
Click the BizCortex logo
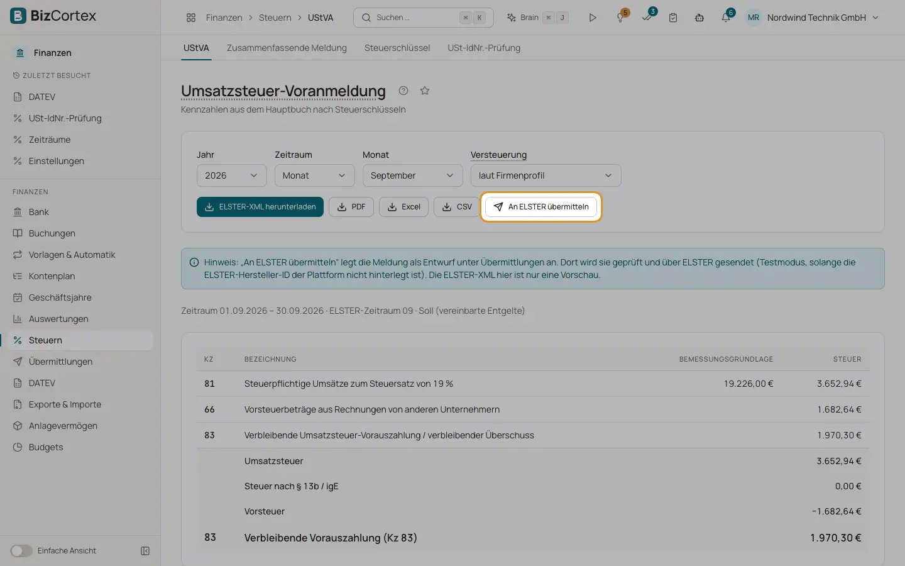(x=53, y=16)
